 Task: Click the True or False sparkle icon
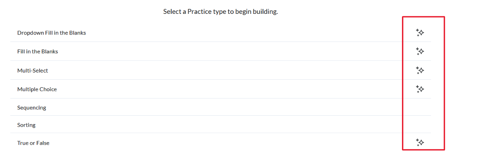(x=420, y=143)
